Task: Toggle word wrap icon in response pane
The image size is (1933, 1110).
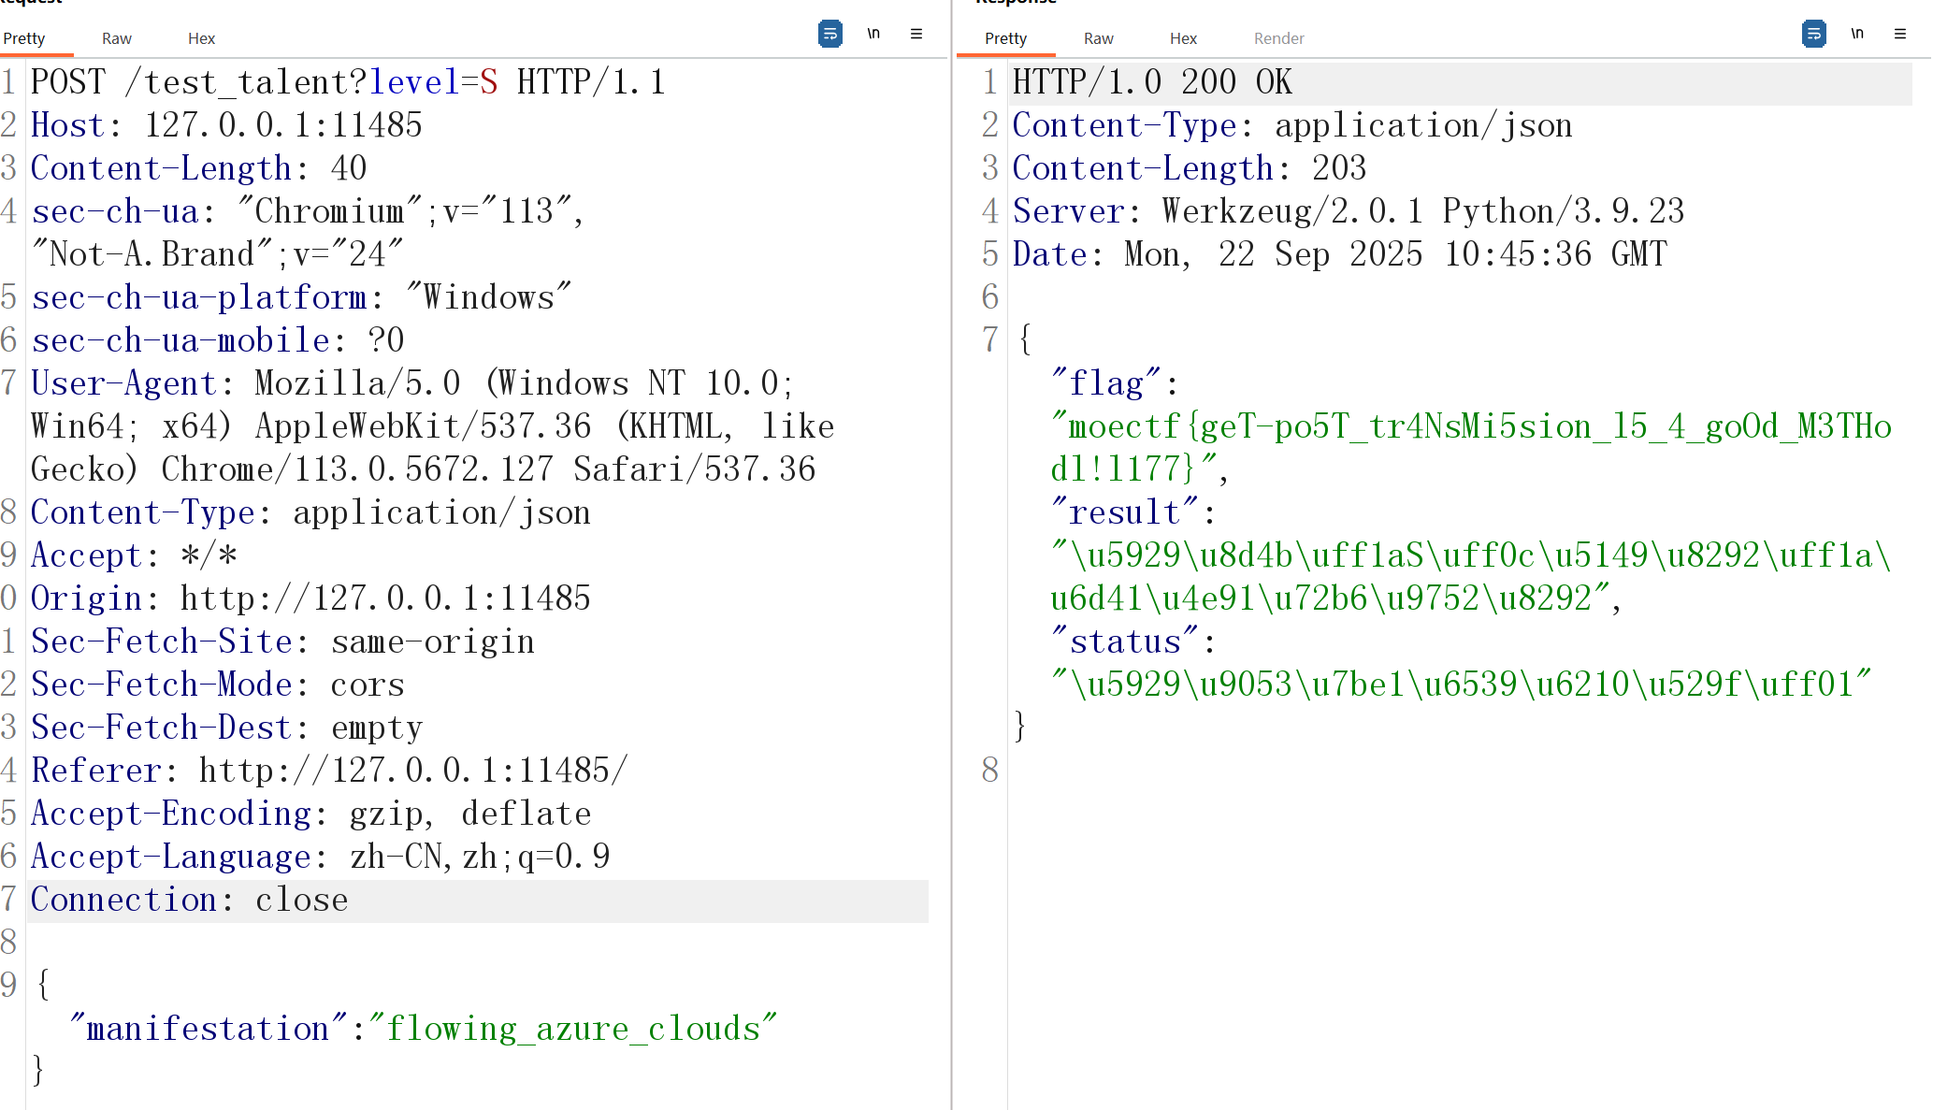Action: click(1813, 35)
